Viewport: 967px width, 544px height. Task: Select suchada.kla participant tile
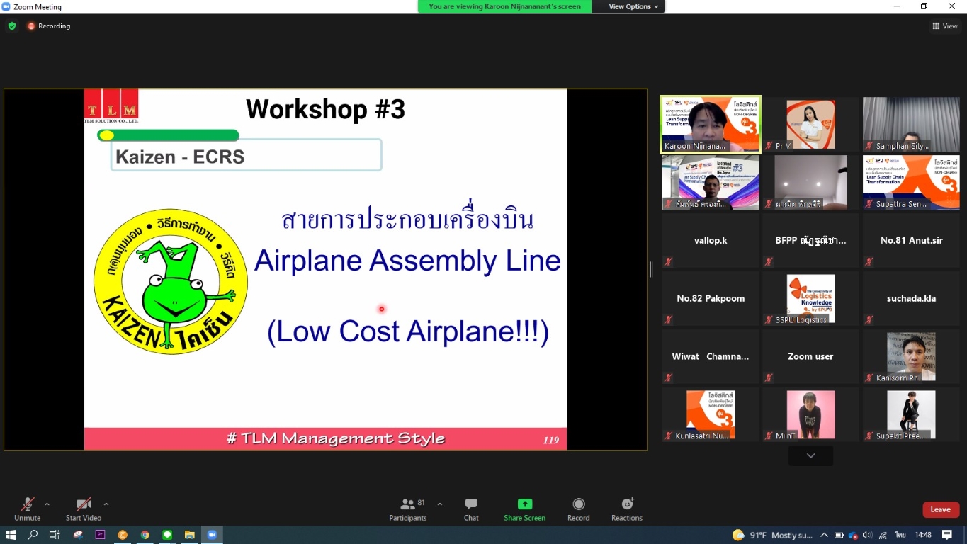pos(911,299)
